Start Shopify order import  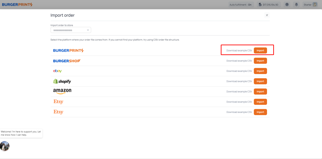coord(260,81)
